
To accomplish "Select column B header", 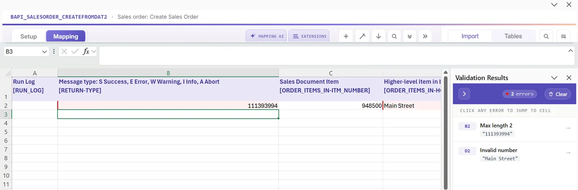I will click(x=168, y=73).
